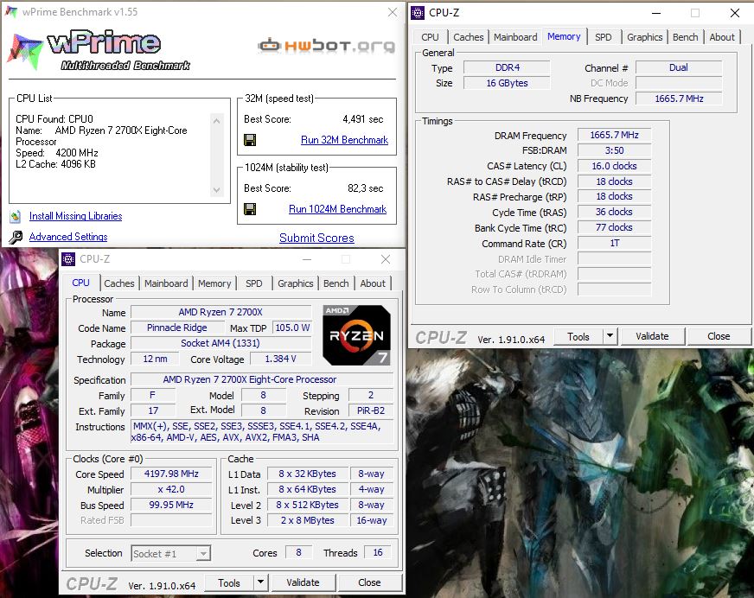Screen dimensions: 754x598
Task: Click the CPU List scrollbar down arrow
Action: click(x=216, y=190)
